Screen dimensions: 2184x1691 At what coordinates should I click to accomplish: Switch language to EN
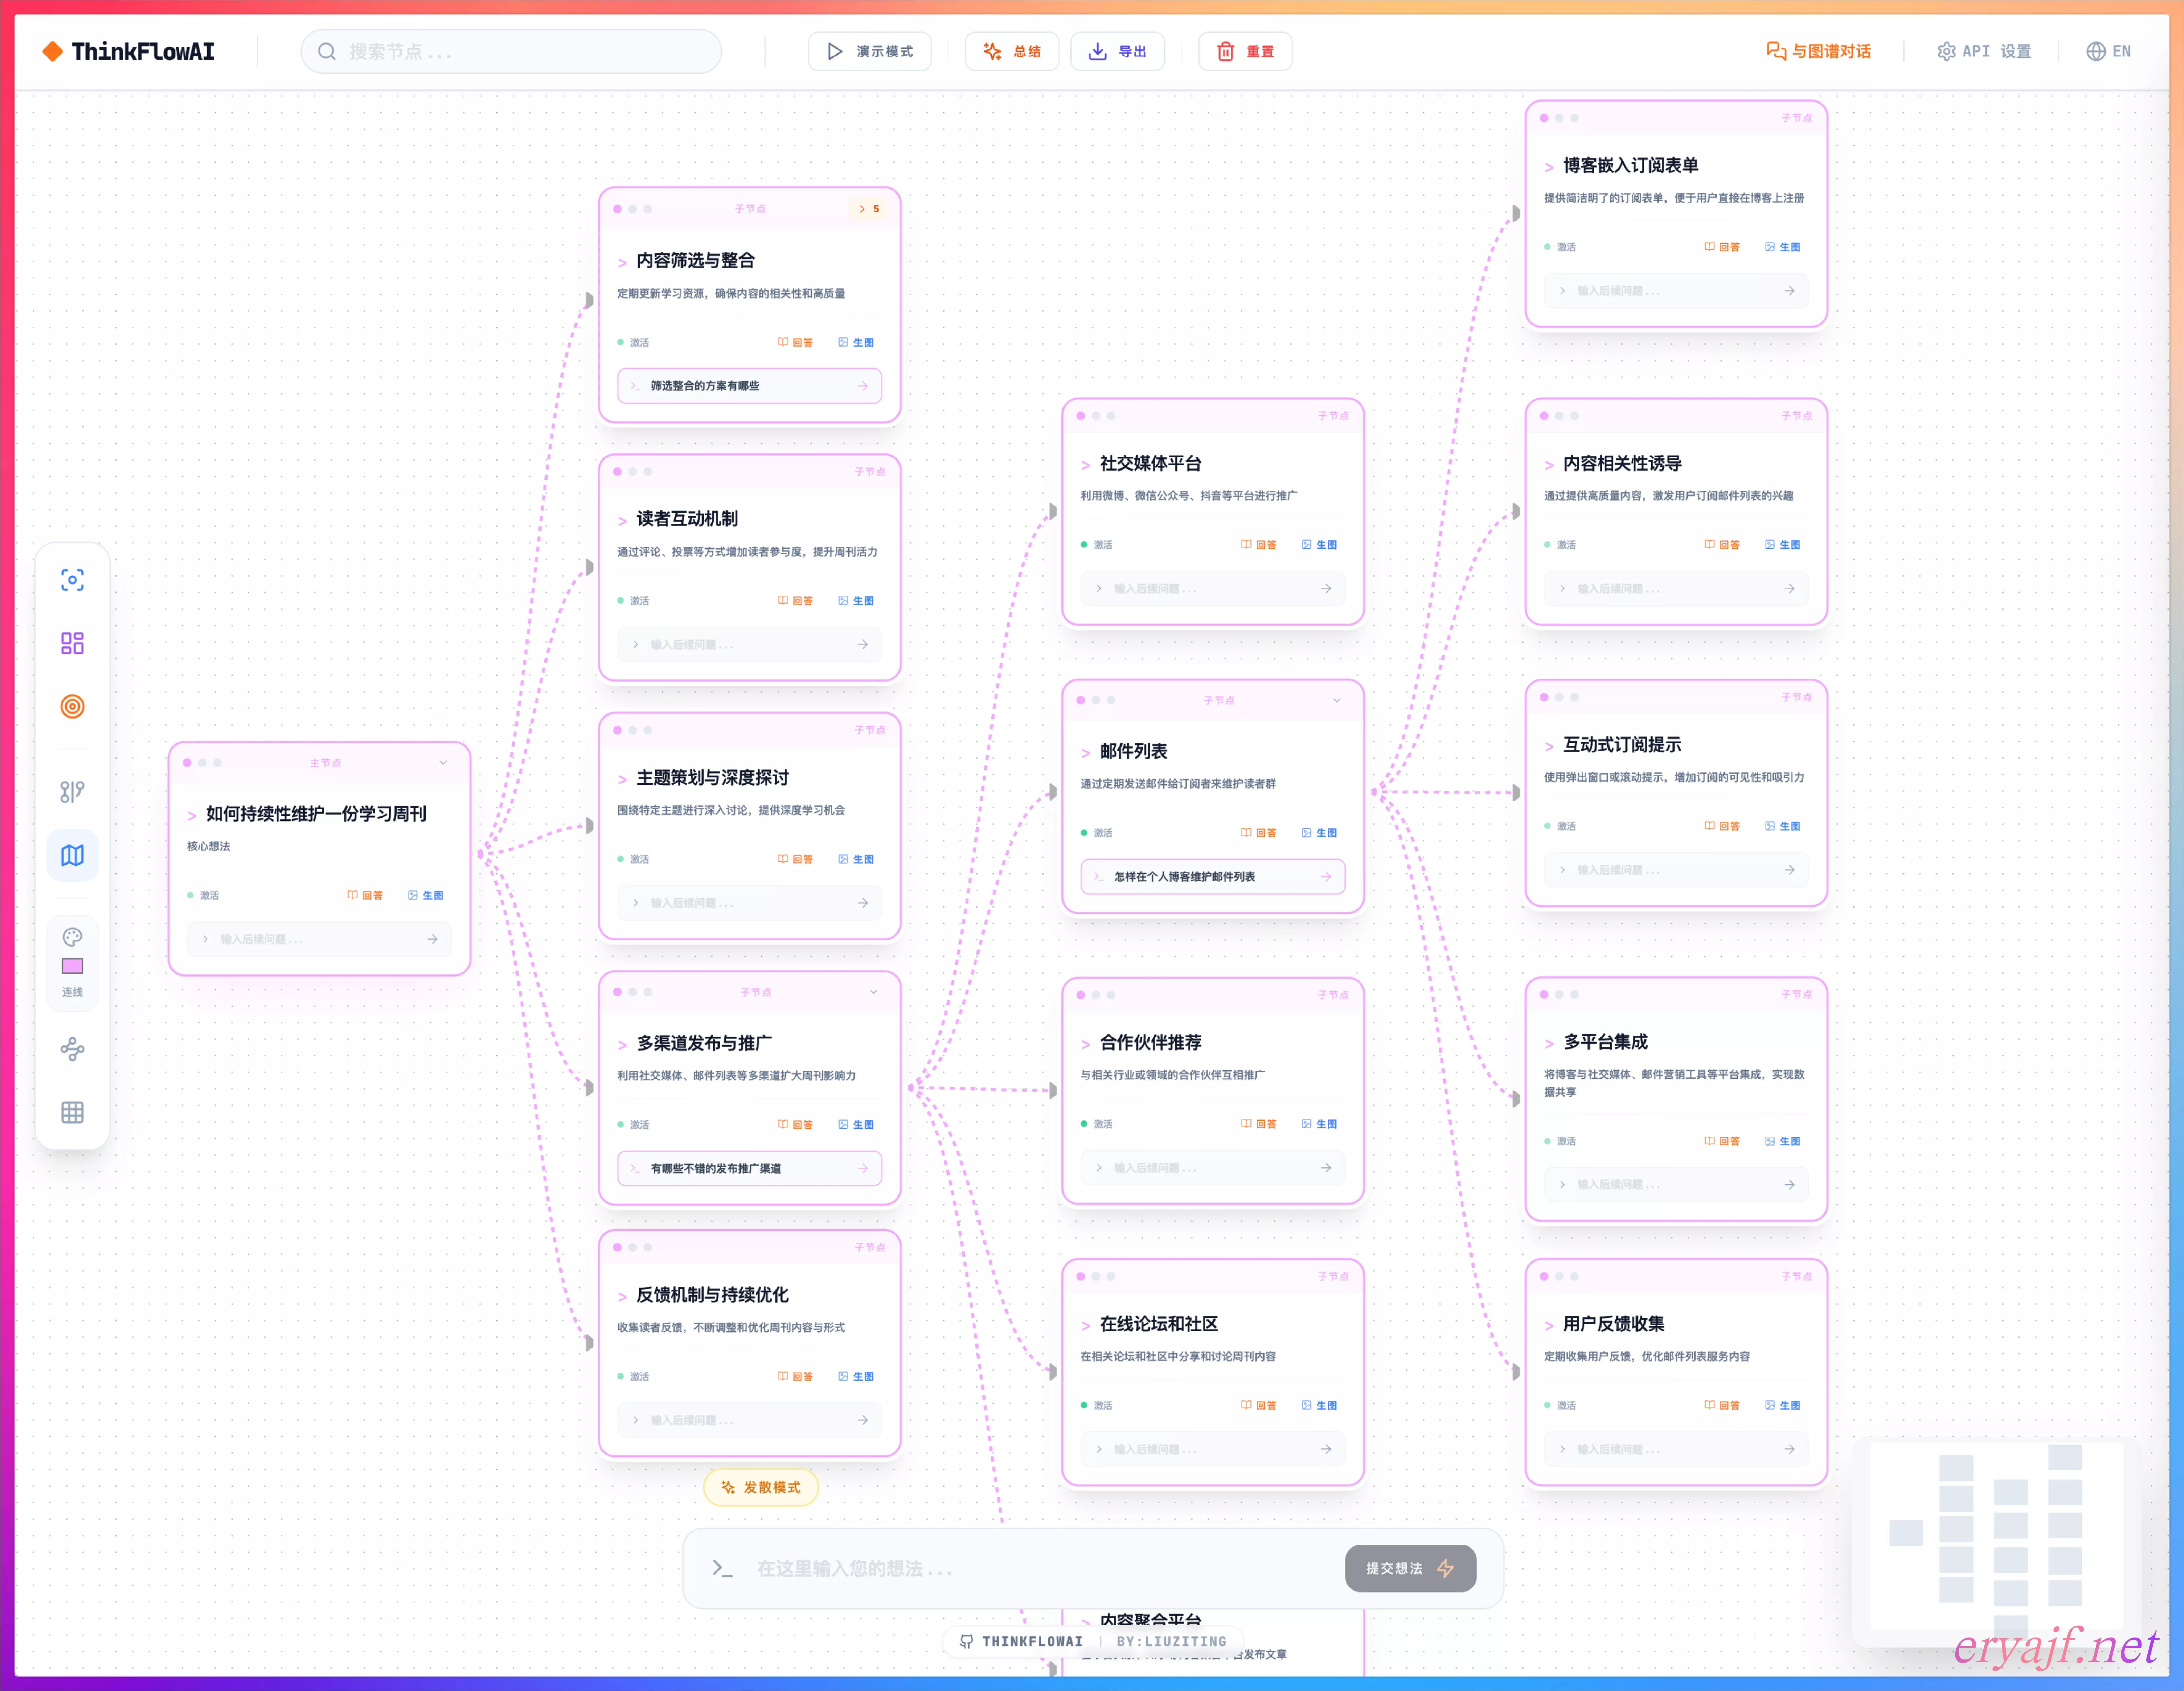click(x=2108, y=51)
